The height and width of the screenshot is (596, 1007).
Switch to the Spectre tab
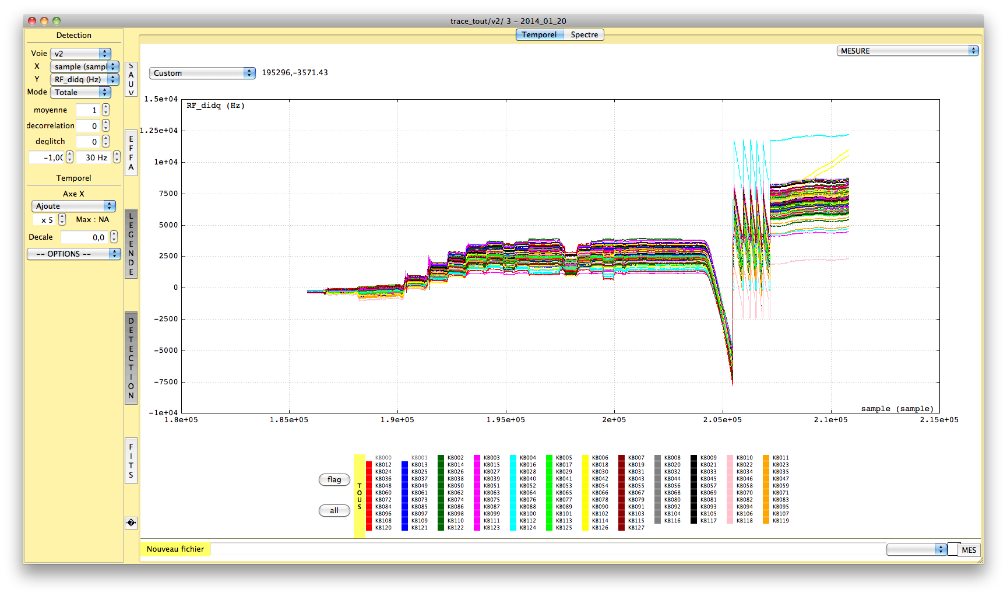584,35
